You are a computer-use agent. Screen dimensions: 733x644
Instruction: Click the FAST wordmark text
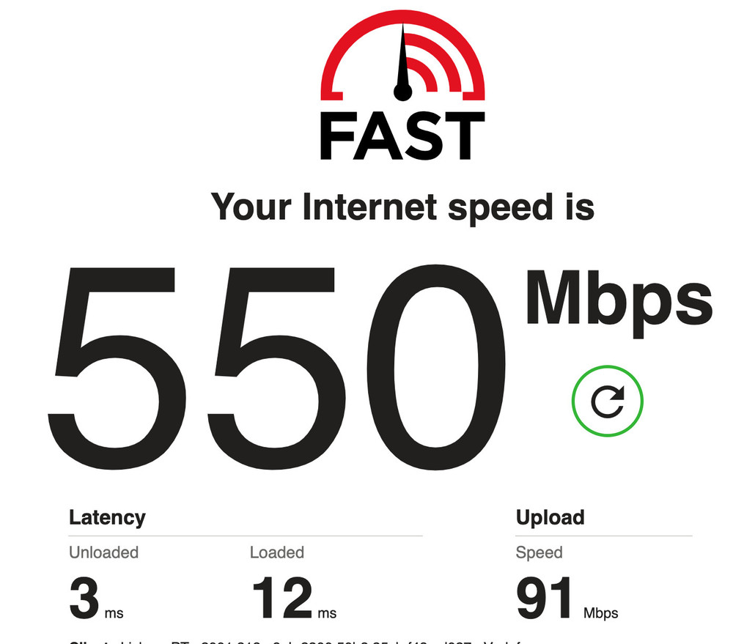click(402, 136)
